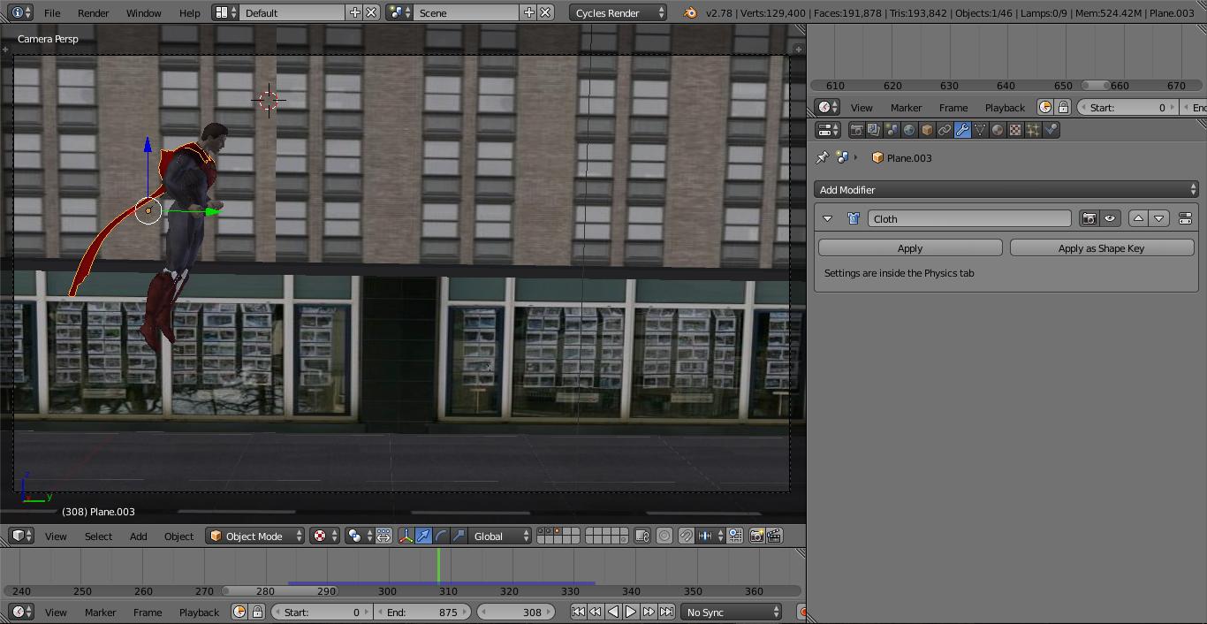Open the Particles properties tab
Viewport: 1207px width, 624px height.
pyautogui.click(x=1032, y=129)
